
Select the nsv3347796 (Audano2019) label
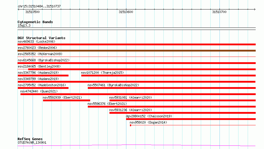pyautogui.click(x=38, y=73)
